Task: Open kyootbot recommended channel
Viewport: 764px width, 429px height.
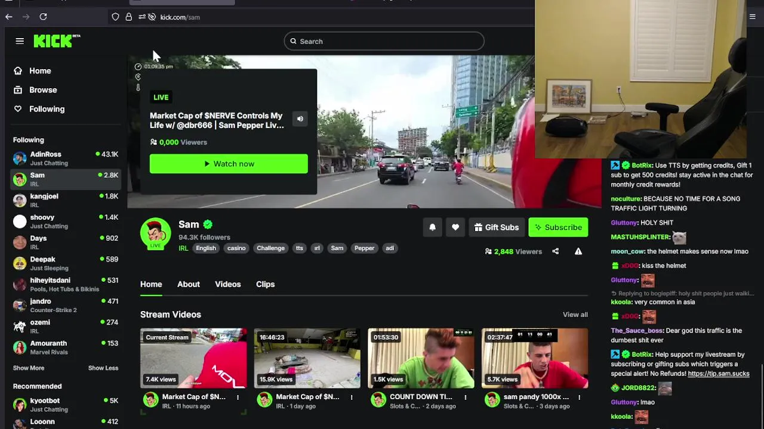Action: point(66,405)
